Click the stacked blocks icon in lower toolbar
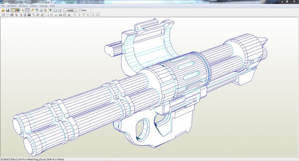The width and height of the screenshot is (299, 161). coord(60,15)
